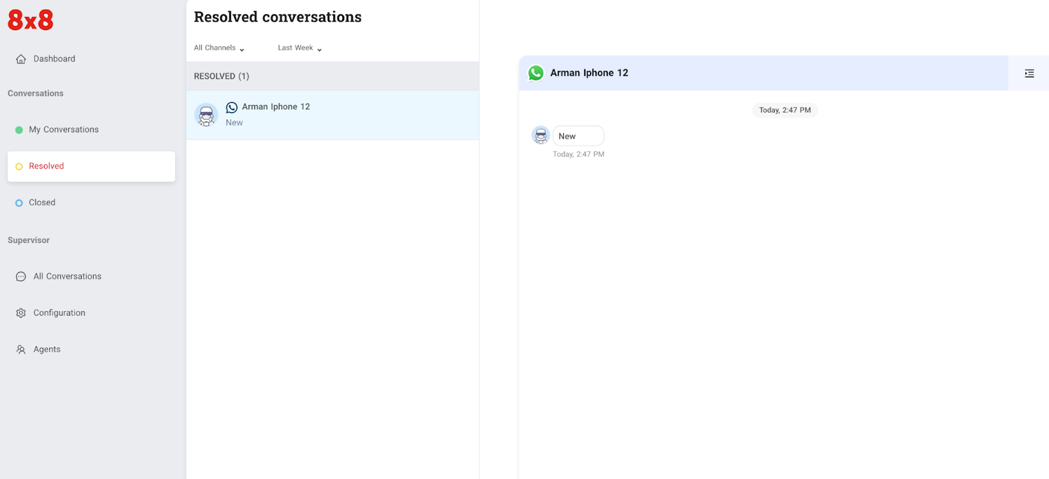Click Arman's avatar in the conversation list
Viewport: 1049px width, 479px height.
[206, 115]
